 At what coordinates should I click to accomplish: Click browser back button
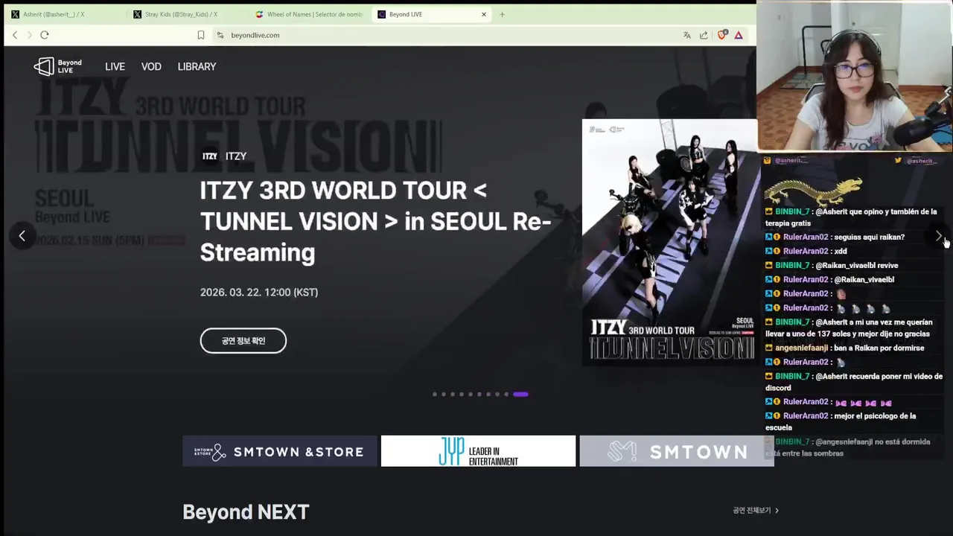(x=15, y=35)
